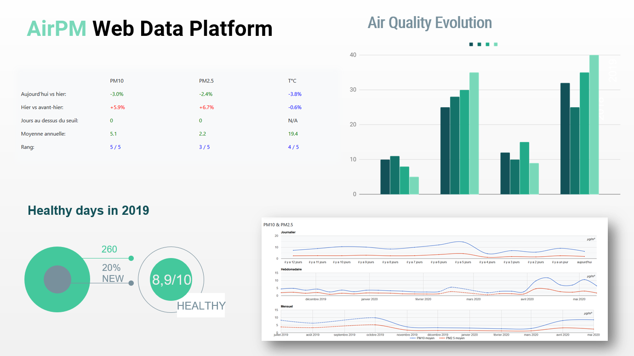Click the "AirPM Web Data Platform" title
The image size is (634, 356).
point(150,29)
